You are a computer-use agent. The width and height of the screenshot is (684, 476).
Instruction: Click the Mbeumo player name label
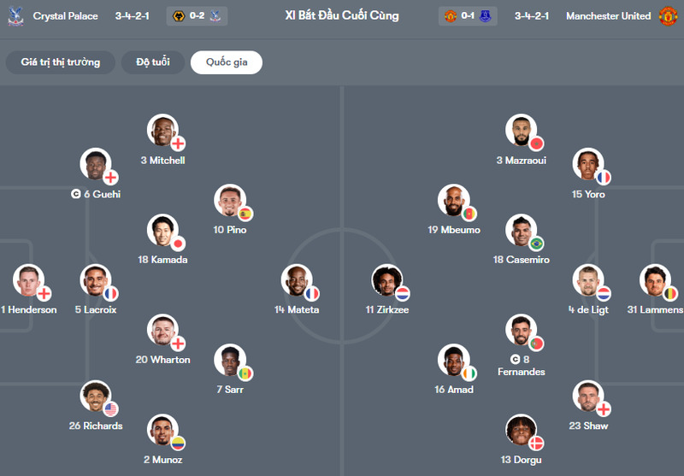tap(454, 230)
